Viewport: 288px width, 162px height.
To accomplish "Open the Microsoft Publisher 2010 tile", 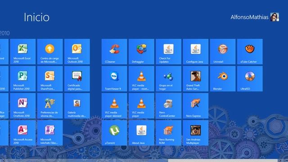I will coord(23,79).
